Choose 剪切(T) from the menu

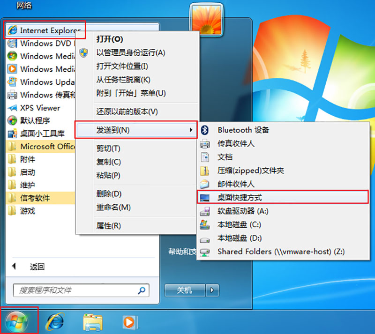(136, 148)
